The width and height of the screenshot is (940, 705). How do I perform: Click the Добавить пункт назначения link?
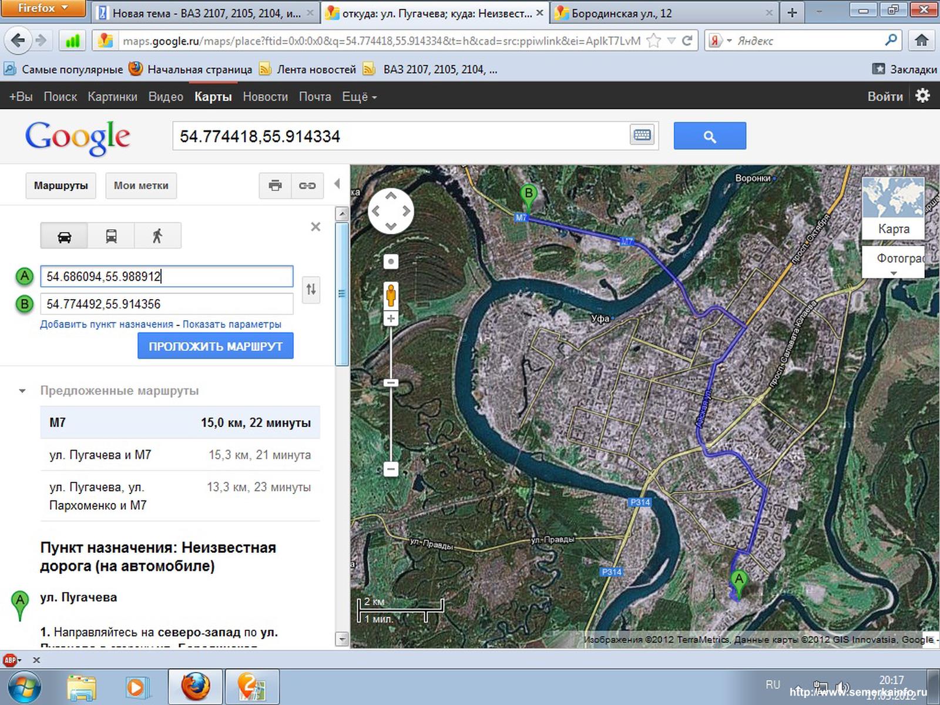pyautogui.click(x=106, y=324)
